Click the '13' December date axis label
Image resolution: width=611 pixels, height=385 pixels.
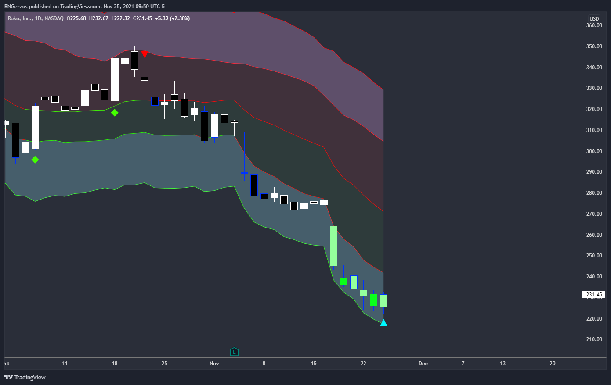503,364
